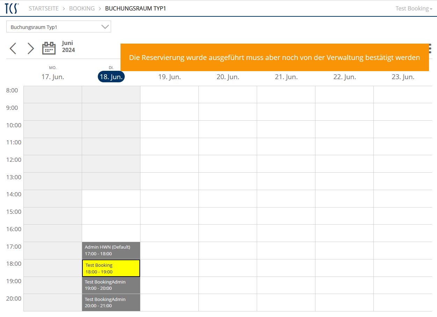Dismiss the orange reservation confirmation notice

coord(274,58)
